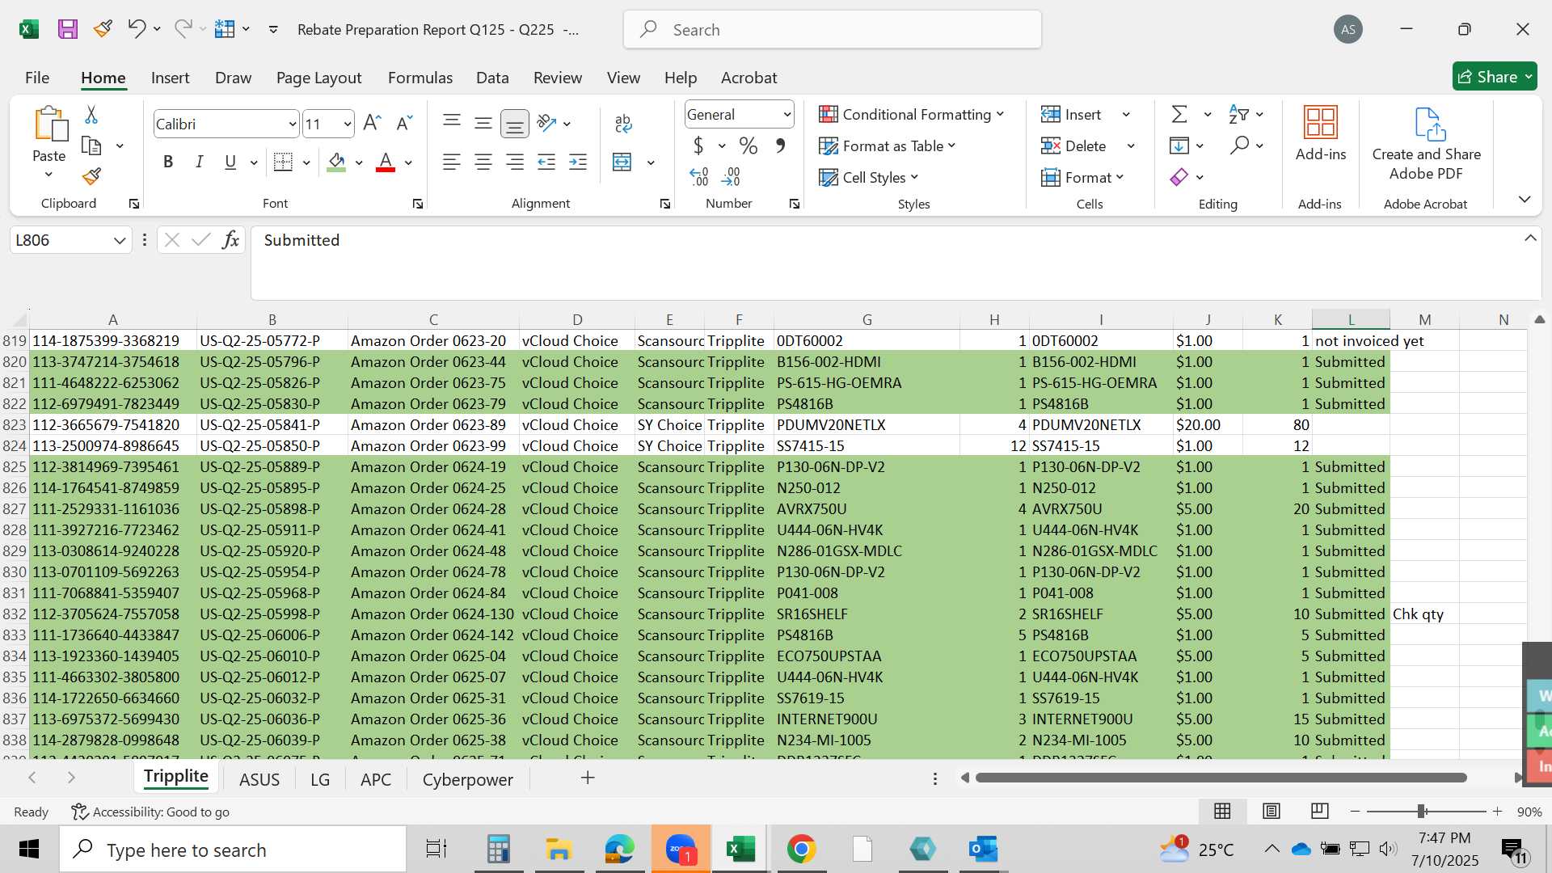
Task: Toggle Align Right
Action: 515,162
